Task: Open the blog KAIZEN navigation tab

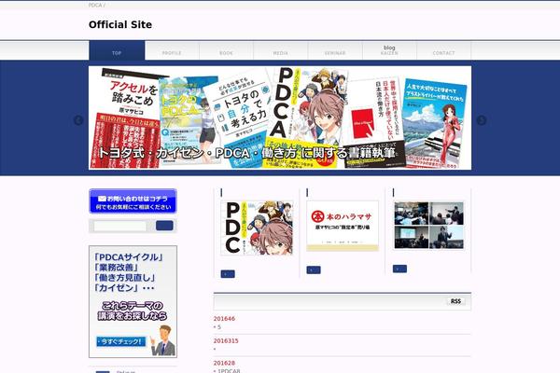Action: [x=389, y=50]
